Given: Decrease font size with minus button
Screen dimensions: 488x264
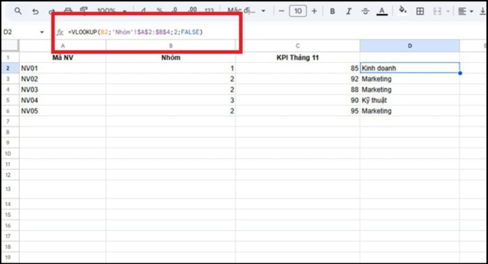Looking at the screenshot, I should click(x=281, y=11).
